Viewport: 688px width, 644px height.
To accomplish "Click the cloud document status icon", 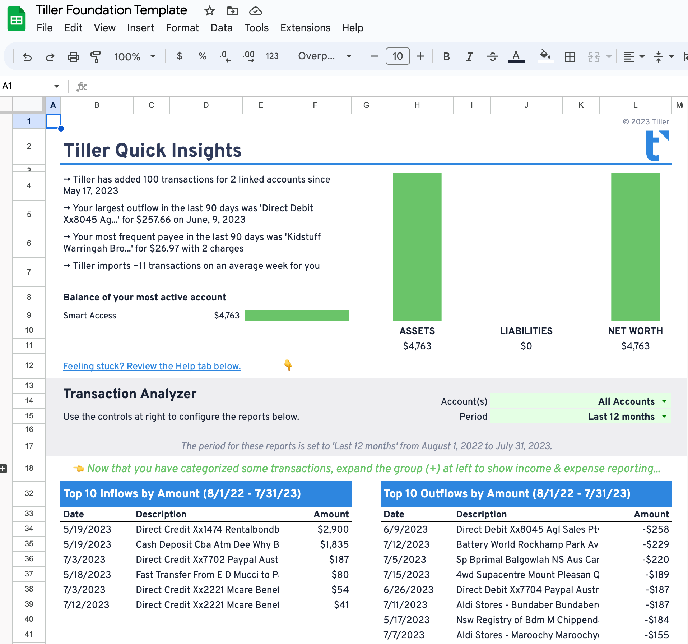I will click(255, 11).
